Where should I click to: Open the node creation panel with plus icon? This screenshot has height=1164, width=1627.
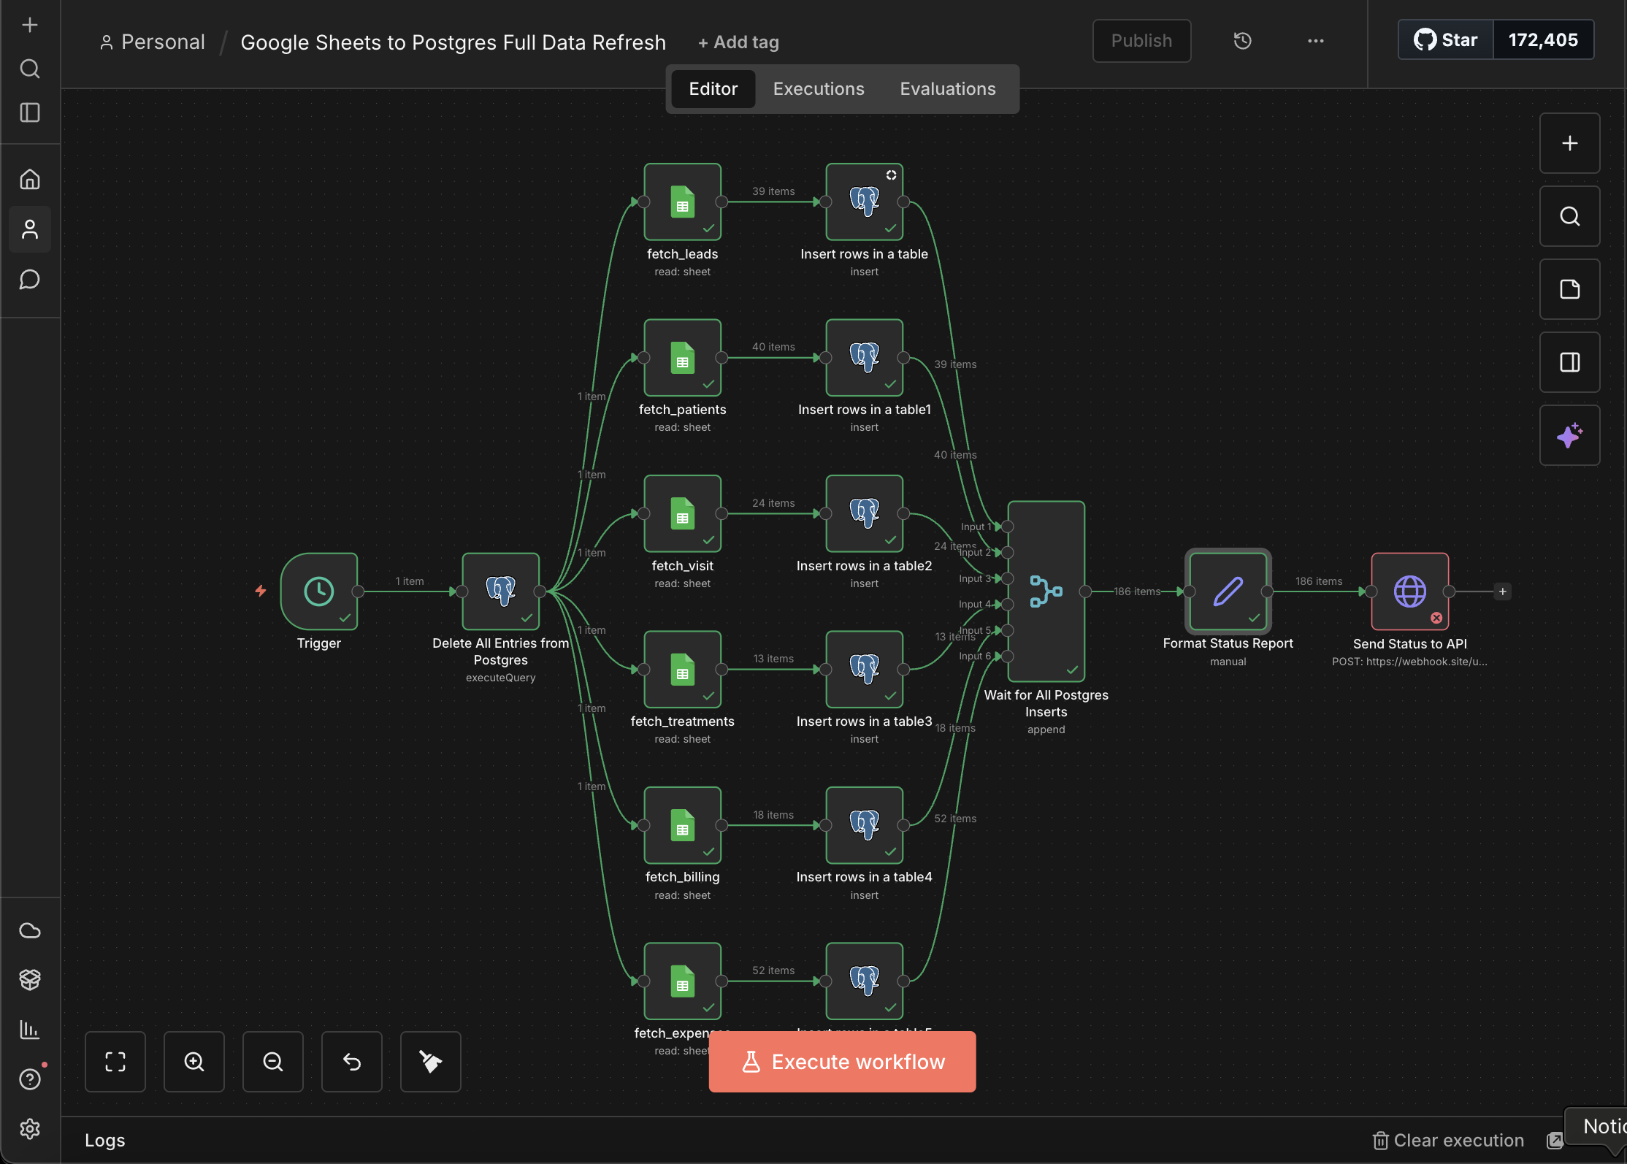tap(1569, 143)
